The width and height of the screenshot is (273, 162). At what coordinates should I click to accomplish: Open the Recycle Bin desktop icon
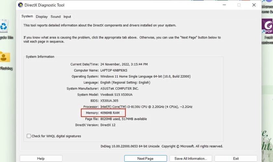click(4, 26)
